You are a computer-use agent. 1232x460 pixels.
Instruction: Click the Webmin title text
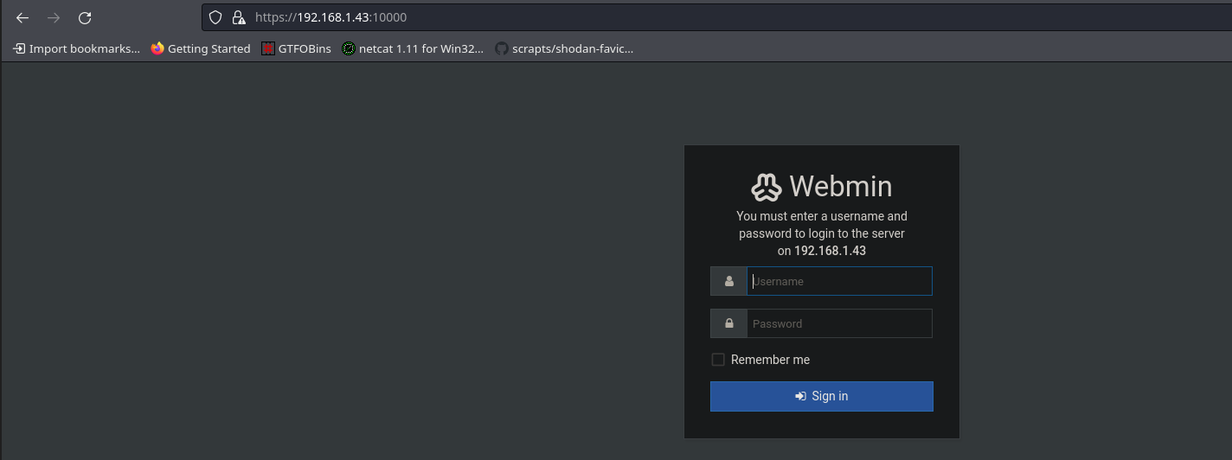841,187
